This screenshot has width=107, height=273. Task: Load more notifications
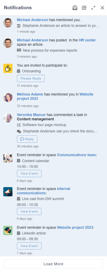53,264
